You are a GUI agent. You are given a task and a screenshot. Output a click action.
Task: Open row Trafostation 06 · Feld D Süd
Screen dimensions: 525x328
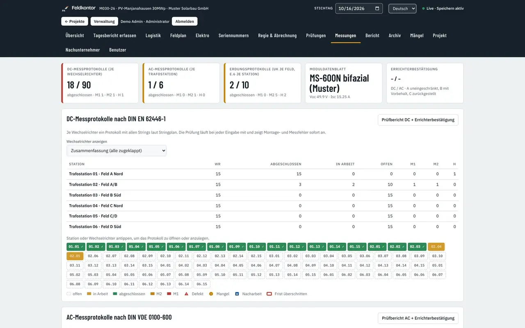point(262,227)
